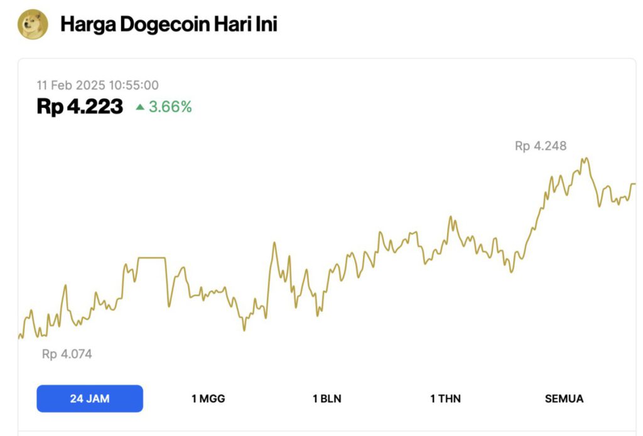The width and height of the screenshot is (643, 436).
Task: Click the rightmost end of the price line
Action: pos(634,184)
